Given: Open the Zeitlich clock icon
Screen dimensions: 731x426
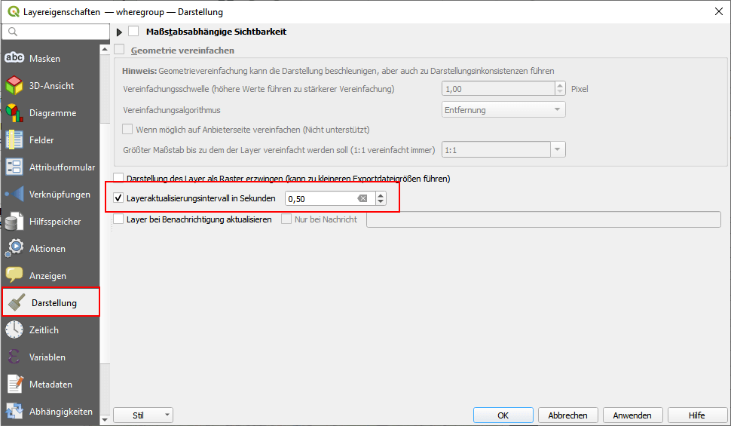Looking at the screenshot, I should (15, 330).
